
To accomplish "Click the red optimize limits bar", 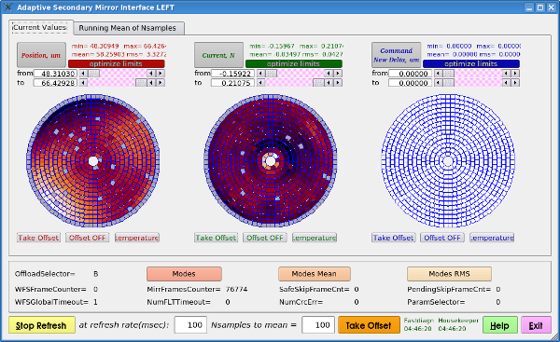I will pyautogui.click(x=116, y=64).
